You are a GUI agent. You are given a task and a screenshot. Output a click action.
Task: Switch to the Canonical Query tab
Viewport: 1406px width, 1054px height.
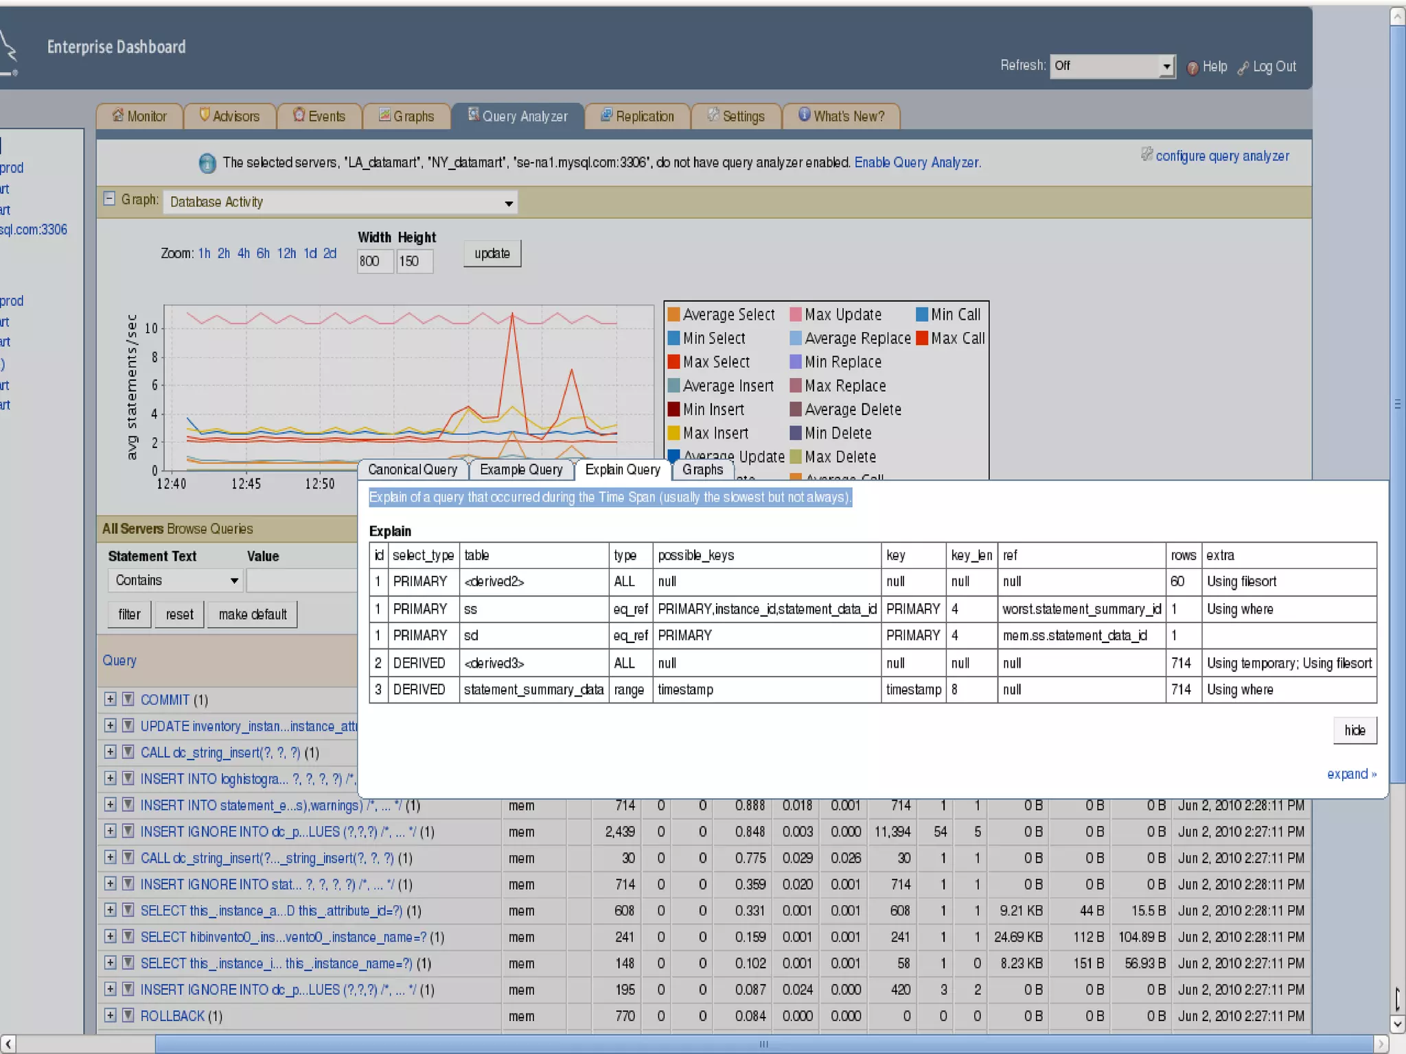(x=412, y=470)
